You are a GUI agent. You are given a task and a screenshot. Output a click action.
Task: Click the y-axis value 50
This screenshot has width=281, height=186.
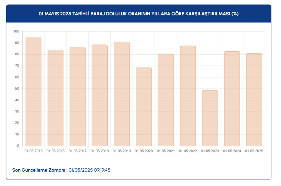tap(17, 89)
